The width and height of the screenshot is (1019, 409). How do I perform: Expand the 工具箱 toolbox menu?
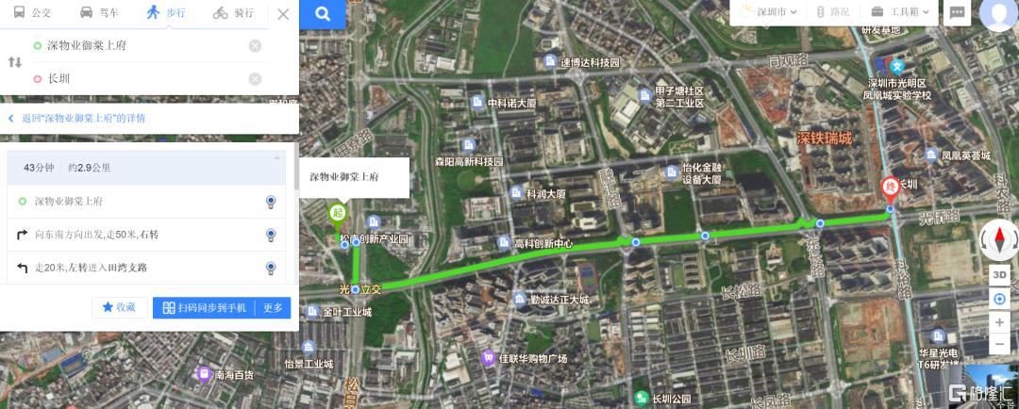click(x=900, y=11)
